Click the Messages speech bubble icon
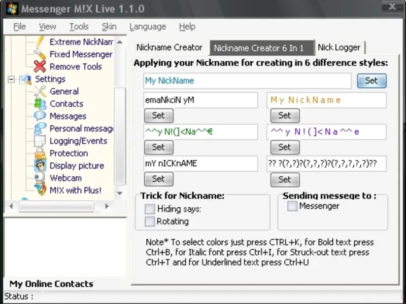Viewport: 406px width, 304px height. point(40,116)
